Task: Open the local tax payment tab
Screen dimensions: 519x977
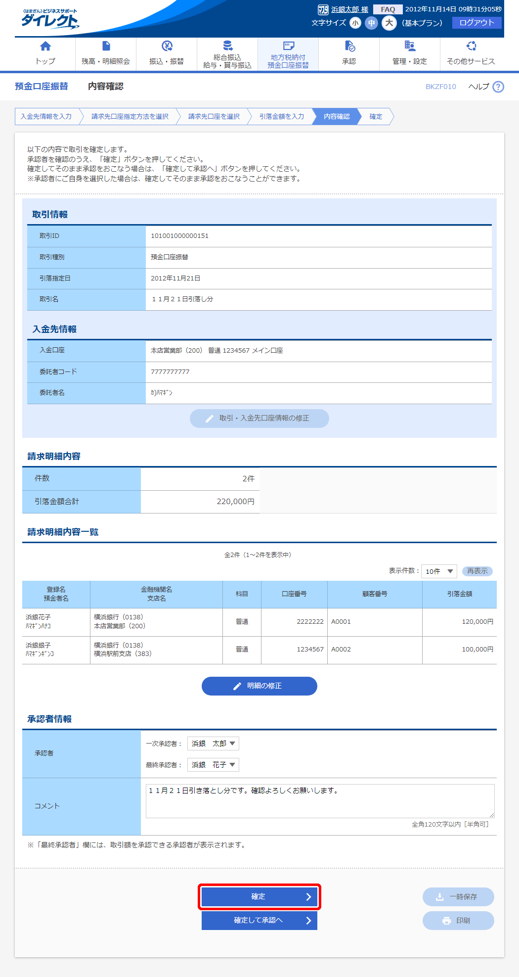Action: 288,55
